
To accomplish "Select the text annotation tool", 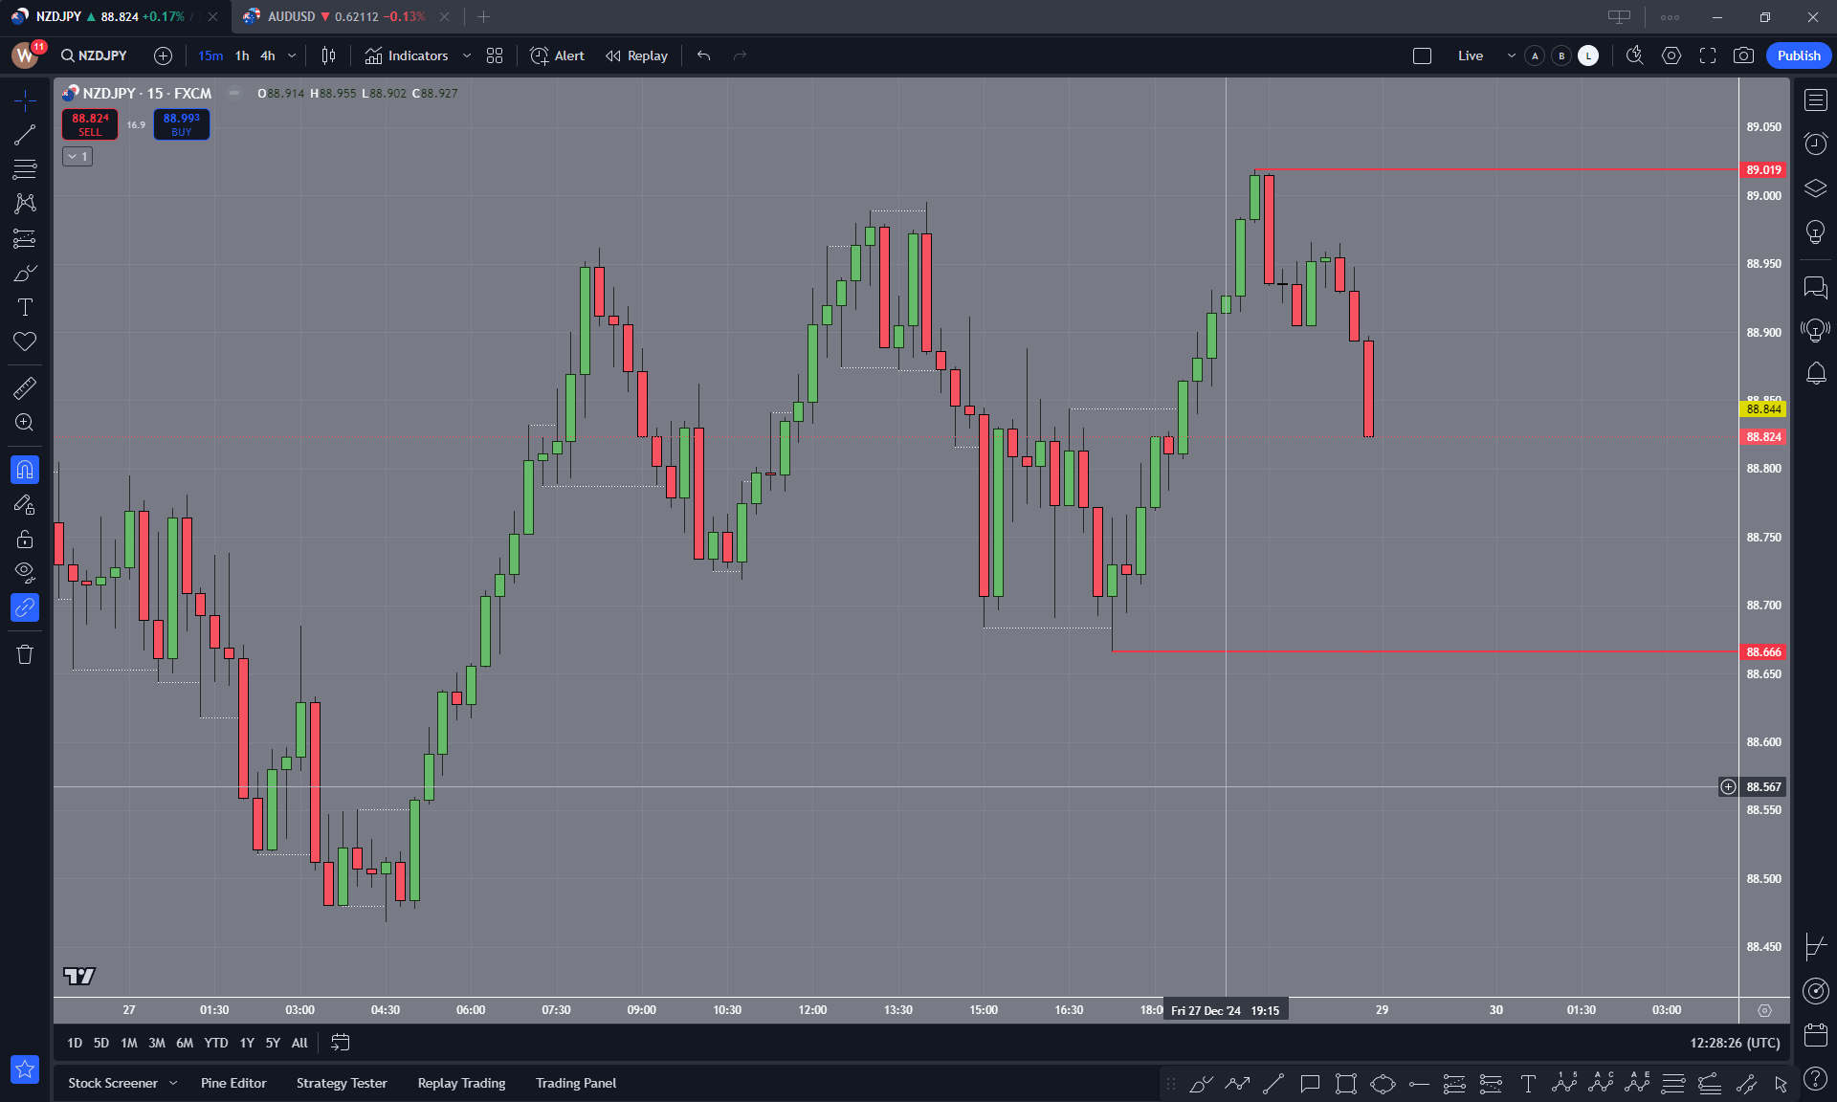I will pos(25,307).
